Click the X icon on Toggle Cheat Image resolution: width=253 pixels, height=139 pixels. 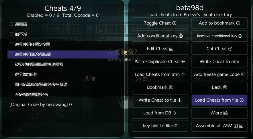click(174, 23)
